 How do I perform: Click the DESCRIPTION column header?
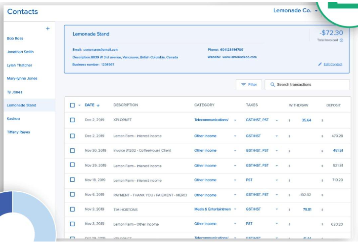pyautogui.click(x=126, y=105)
